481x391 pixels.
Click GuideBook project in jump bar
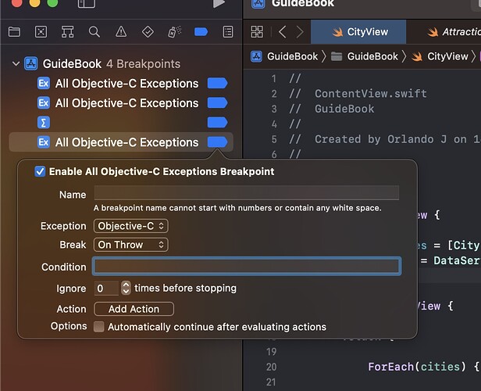pyautogui.click(x=284, y=56)
